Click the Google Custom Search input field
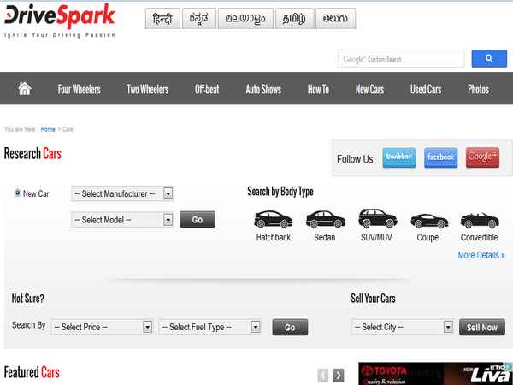Screen dimensions: 513x385 tap(401, 59)
